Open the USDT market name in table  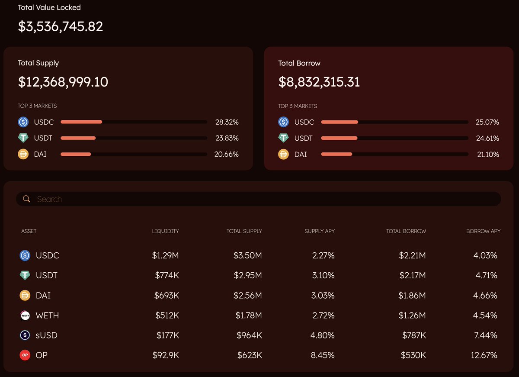(x=47, y=275)
